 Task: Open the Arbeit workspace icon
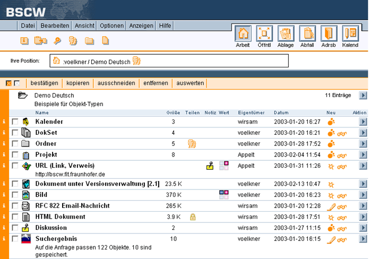243,34
